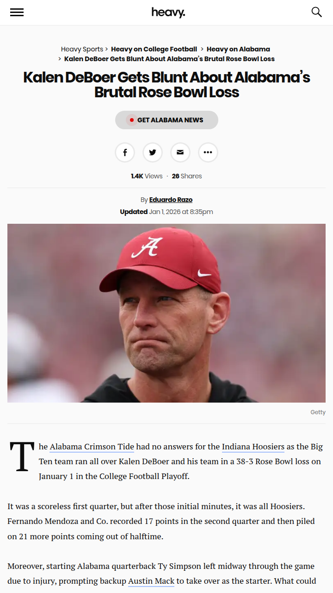This screenshot has height=593, width=333.
Task: Share article on Twitter
Action: (153, 152)
